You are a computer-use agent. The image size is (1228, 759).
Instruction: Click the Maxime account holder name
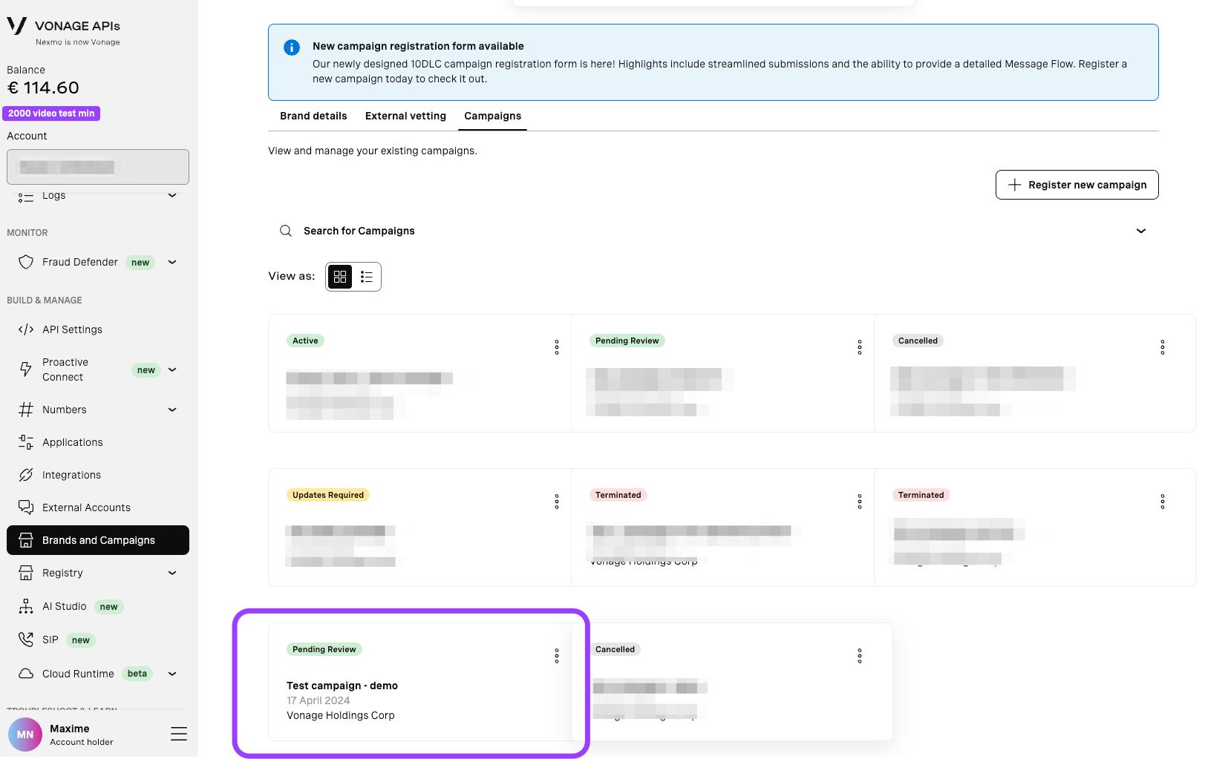pos(70,729)
